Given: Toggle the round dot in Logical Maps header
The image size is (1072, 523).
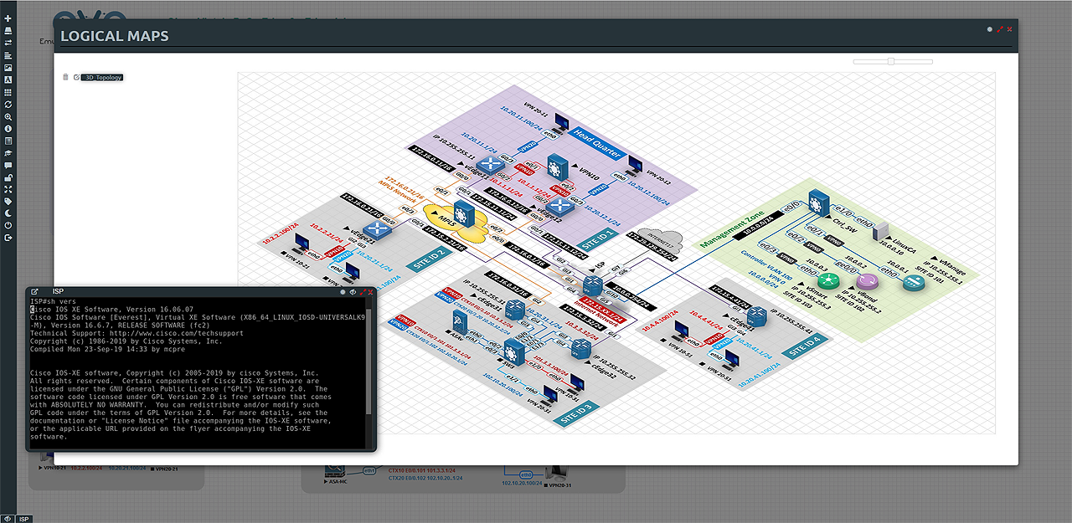Looking at the screenshot, I should (989, 28).
